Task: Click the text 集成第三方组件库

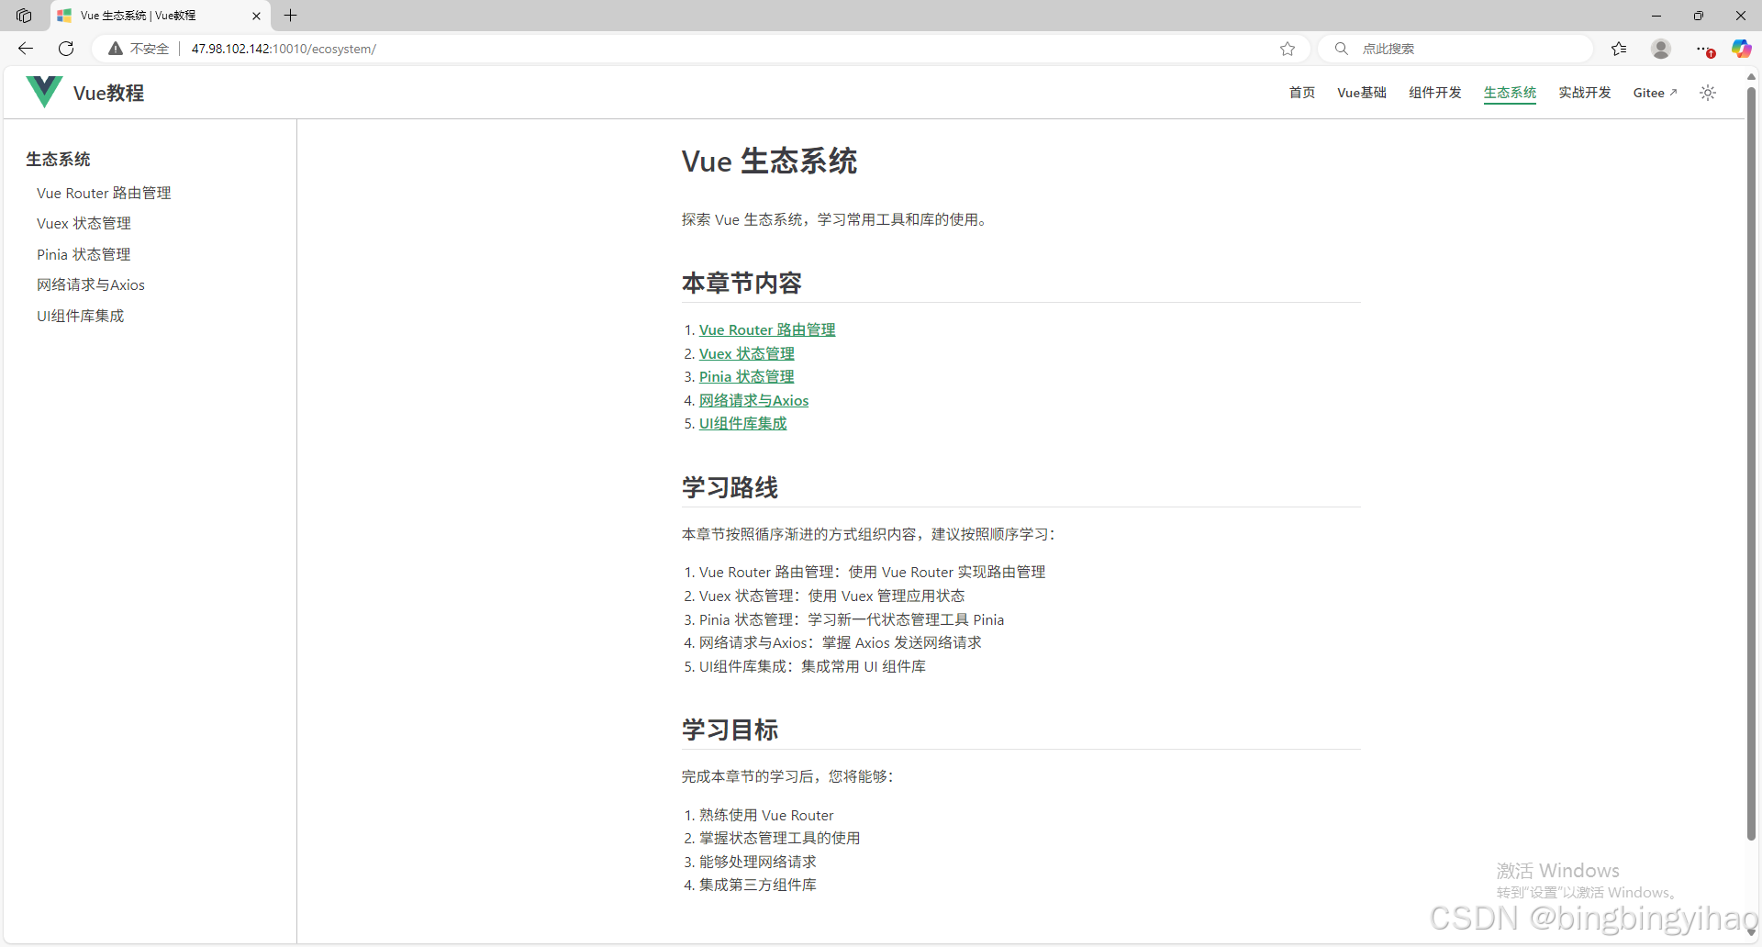Action: [x=758, y=885]
